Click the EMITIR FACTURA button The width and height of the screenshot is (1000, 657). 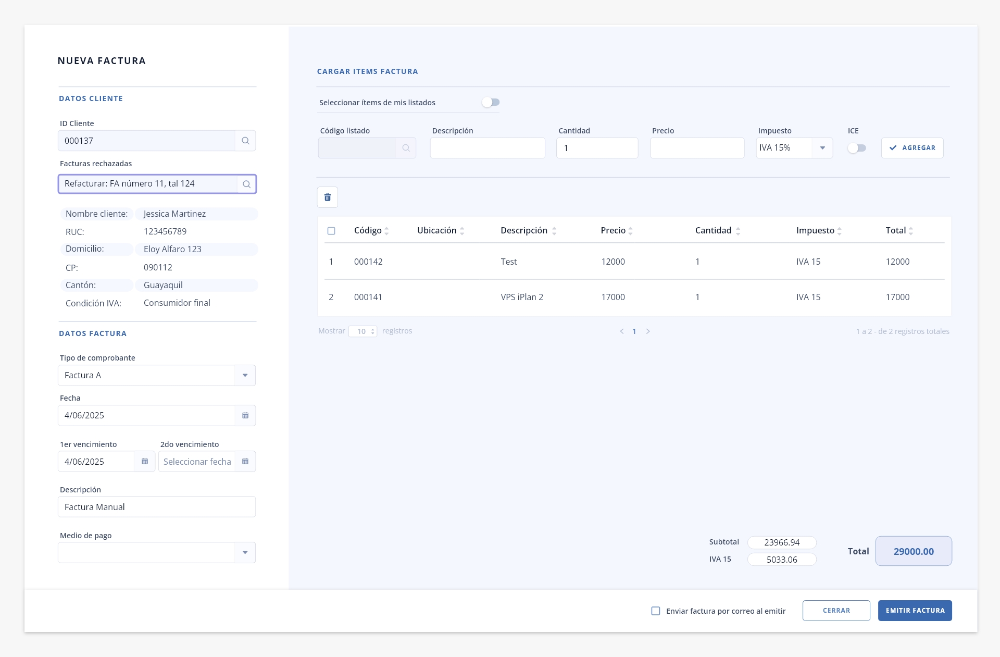915,611
